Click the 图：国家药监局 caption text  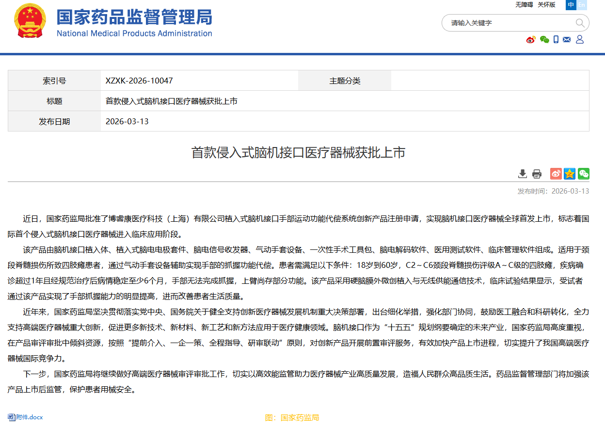pyautogui.click(x=292, y=418)
